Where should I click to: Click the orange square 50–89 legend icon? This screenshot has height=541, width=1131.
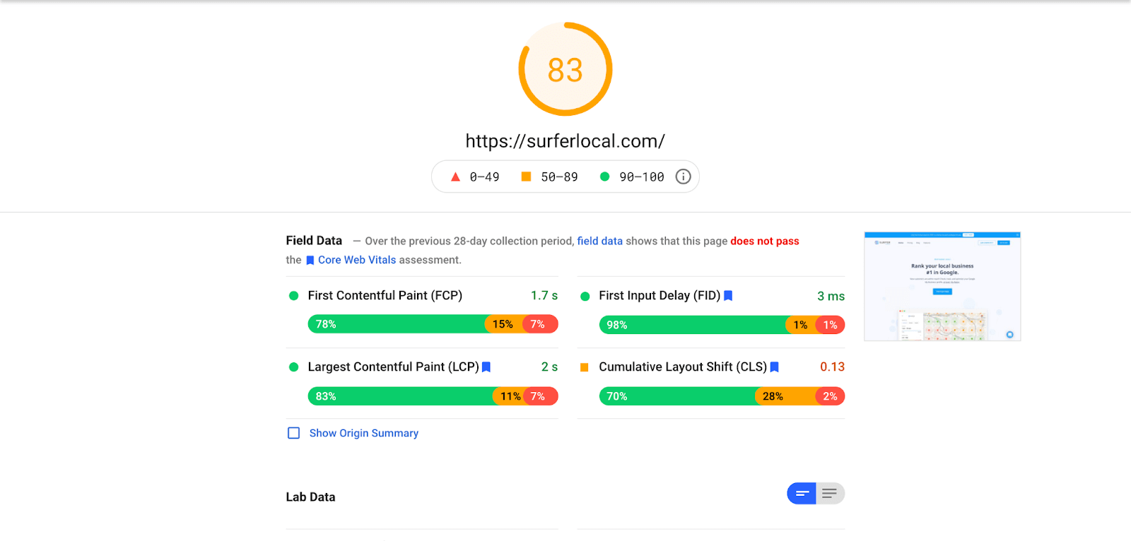(526, 177)
